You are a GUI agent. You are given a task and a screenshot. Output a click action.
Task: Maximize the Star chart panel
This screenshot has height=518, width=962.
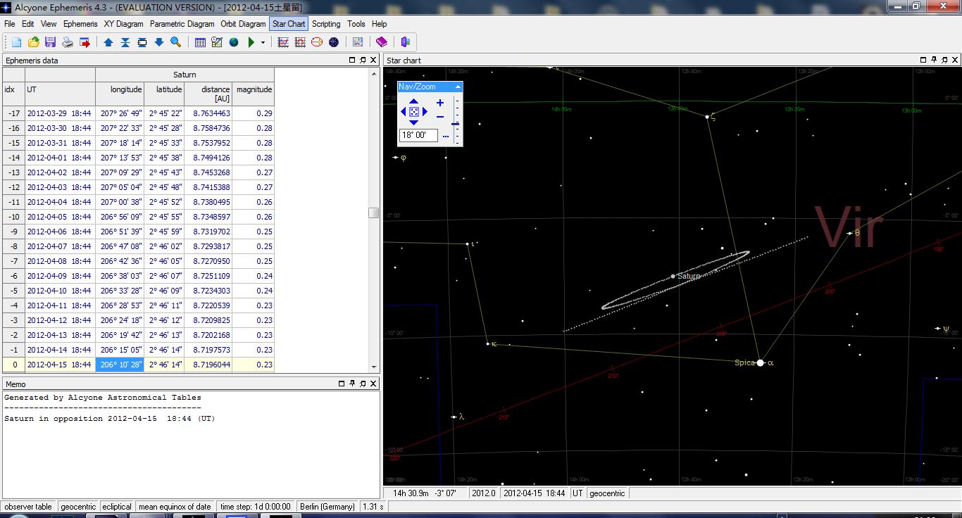pyautogui.click(x=923, y=60)
